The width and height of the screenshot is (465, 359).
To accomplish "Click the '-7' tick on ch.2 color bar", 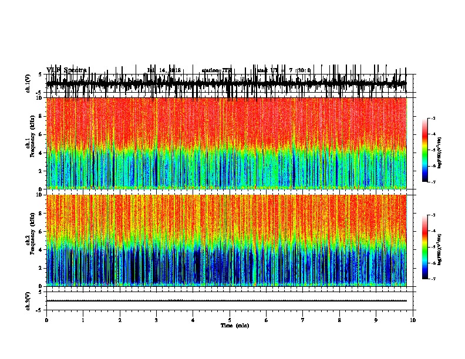I will click(433, 279).
